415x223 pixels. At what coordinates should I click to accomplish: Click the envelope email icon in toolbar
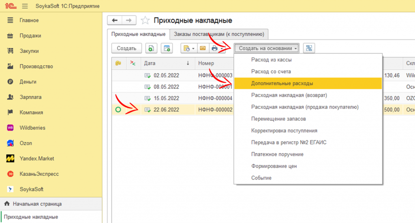pos(202,48)
